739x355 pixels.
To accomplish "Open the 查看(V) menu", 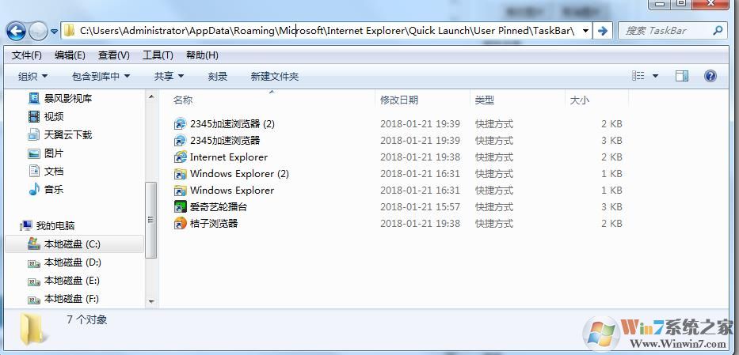I will pos(113,55).
